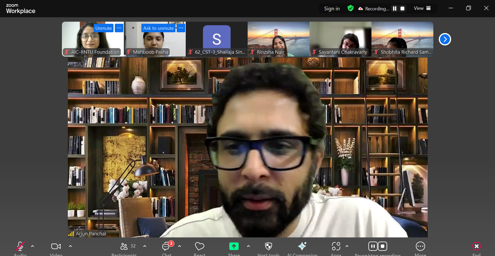Viewport: 495px width, 256px height.
Task: Open the Apps icon
Action: pyautogui.click(x=336, y=246)
